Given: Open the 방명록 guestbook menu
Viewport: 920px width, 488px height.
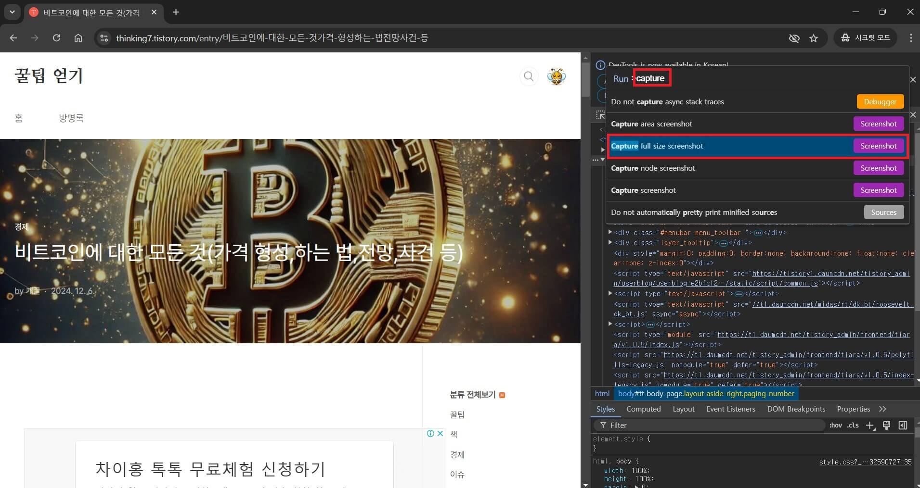Looking at the screenshot, I should 71,118.
